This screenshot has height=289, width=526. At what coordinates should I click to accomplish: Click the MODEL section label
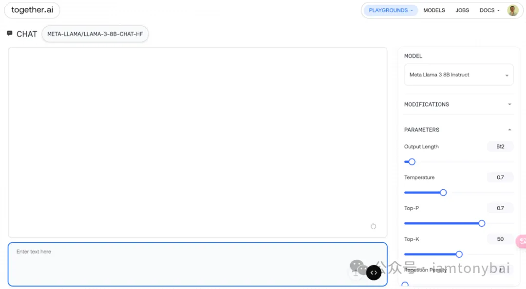click(x=413, y=56)
